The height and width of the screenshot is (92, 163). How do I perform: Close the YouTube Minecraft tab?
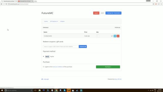point(32,1)
